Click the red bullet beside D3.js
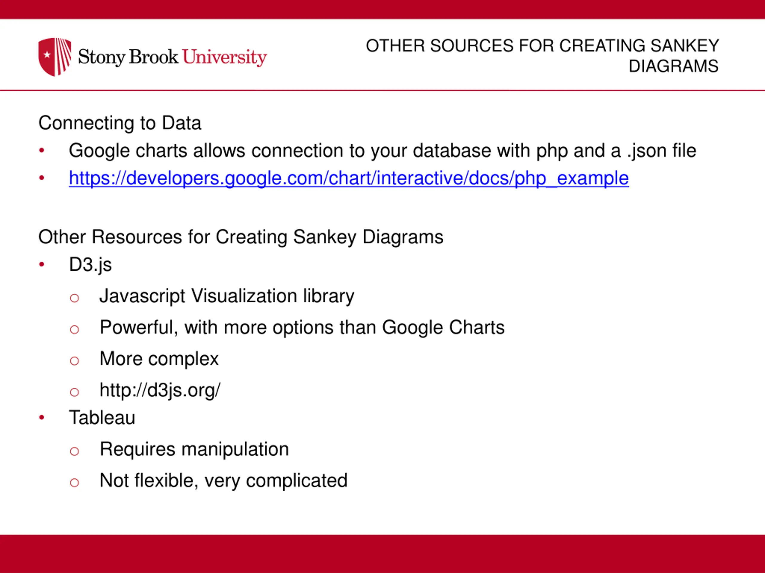The width and height of the screenshot is (765, 573). click(42, 265)
